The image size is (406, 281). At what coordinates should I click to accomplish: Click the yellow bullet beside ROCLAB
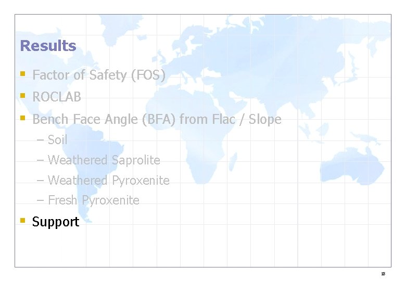[22, 96]
